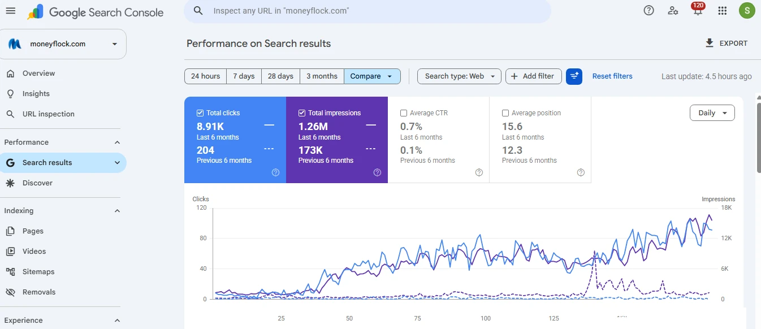This screenshot has width=761, height=329.
Task: Open help icon on Average position card
Action: (581, 172)
